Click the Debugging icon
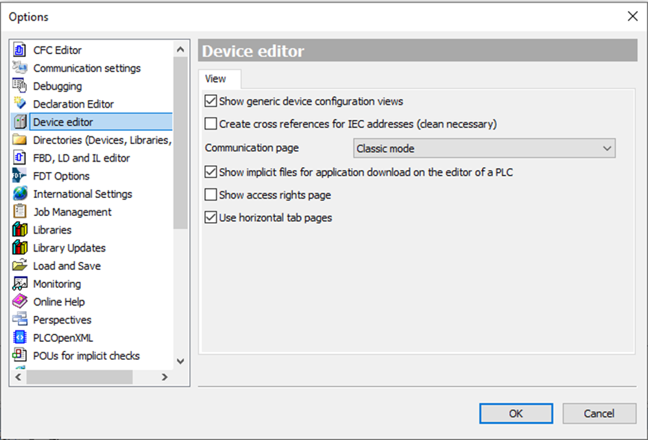The width and height of the screenshot is (648, 440). point(19,86)
